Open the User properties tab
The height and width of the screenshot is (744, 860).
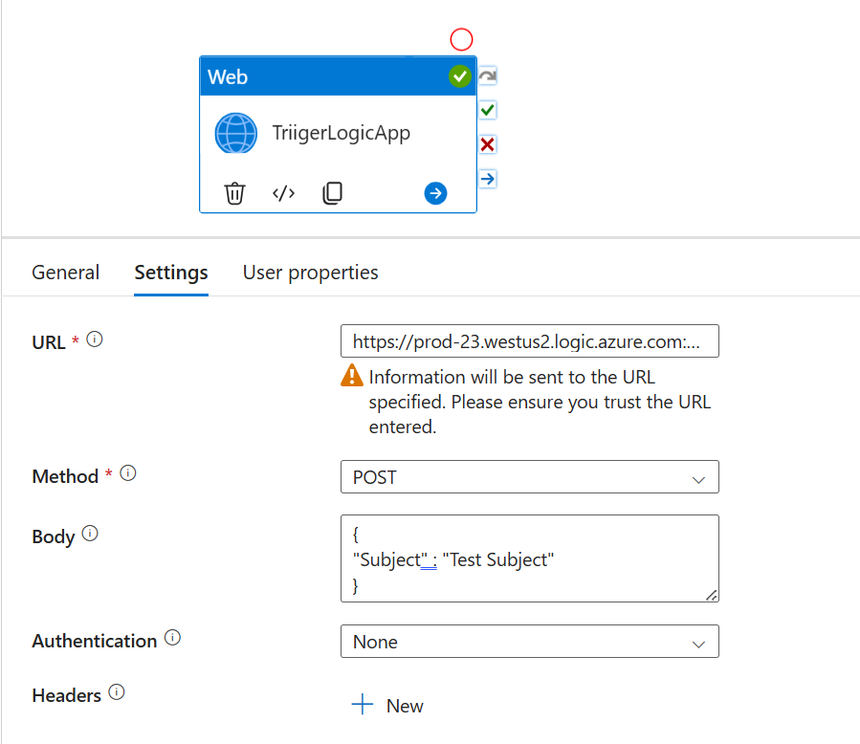tap(310, 273)
